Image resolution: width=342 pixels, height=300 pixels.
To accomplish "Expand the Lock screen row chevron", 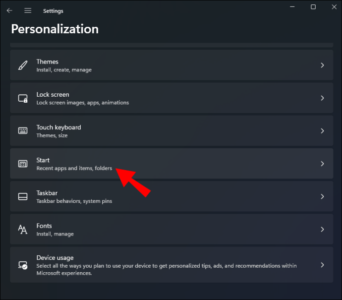I will 322,98.
